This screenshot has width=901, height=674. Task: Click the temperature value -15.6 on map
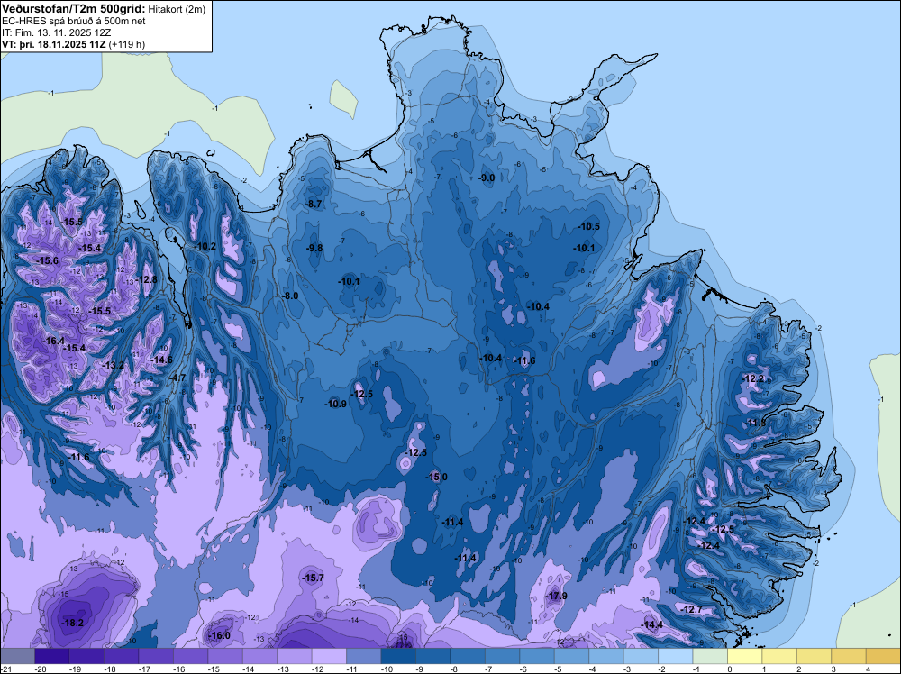(x=47, y=261)
